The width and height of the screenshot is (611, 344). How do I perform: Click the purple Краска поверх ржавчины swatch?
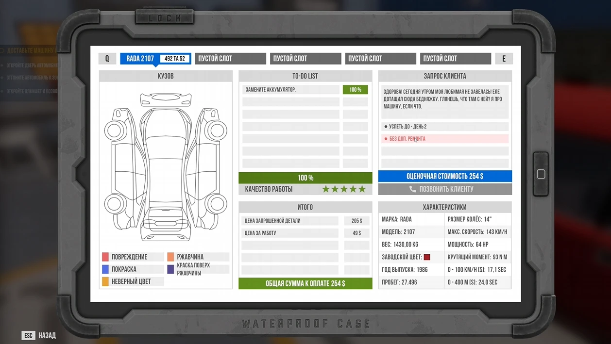tap(170, 269)
